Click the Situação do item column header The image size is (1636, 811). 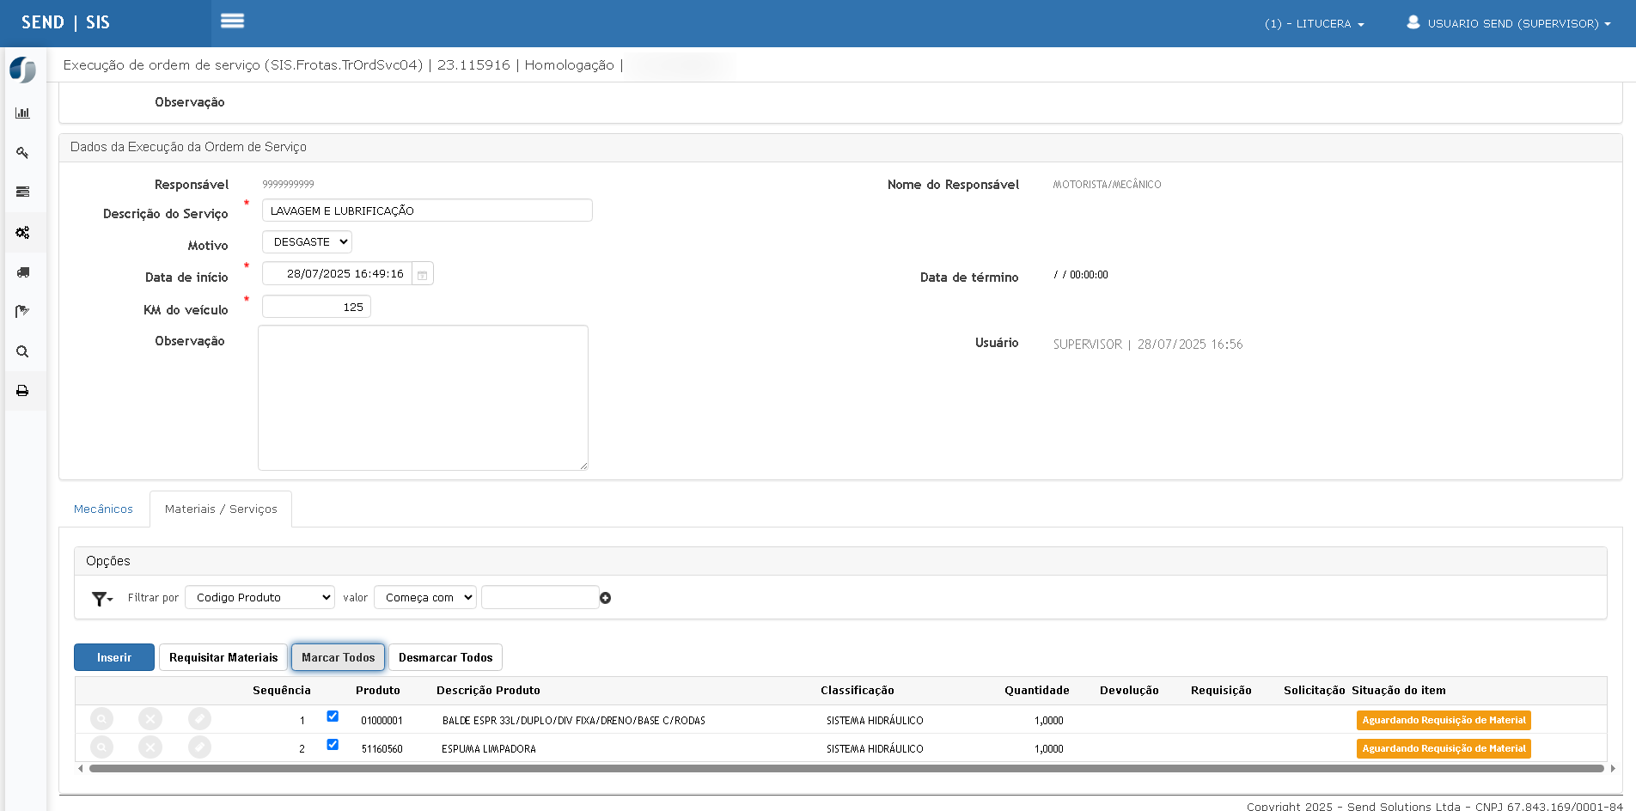(1399, 691)
